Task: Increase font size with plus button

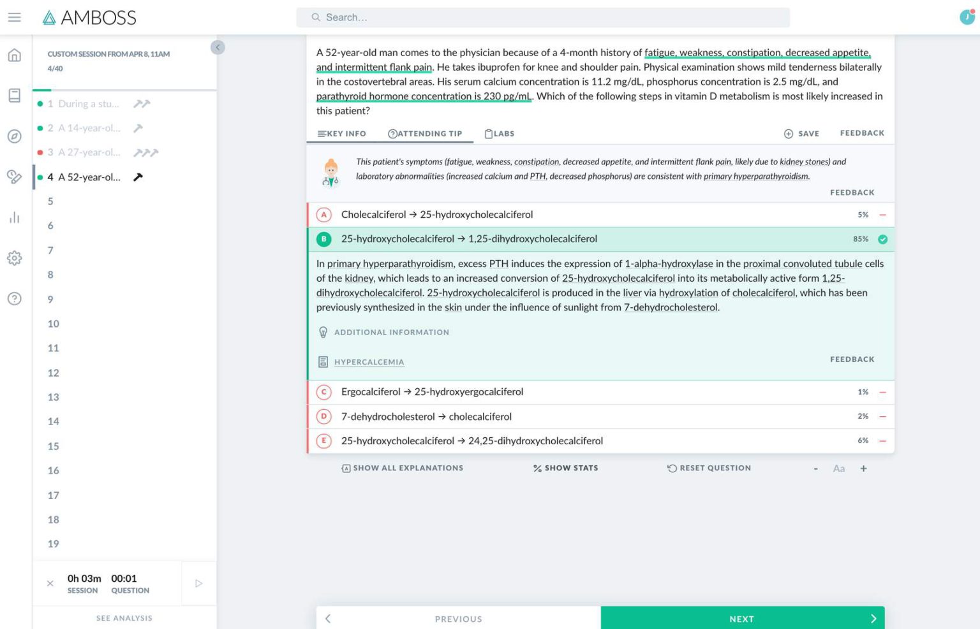Action: (x=863, y=468)
